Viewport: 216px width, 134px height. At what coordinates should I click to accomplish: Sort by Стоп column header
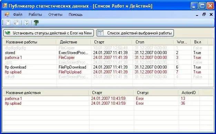pos(153,42)
